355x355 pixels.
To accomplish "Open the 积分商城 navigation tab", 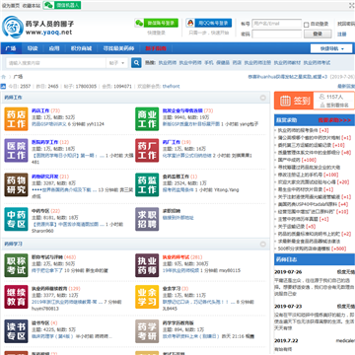I will (81, 48).
